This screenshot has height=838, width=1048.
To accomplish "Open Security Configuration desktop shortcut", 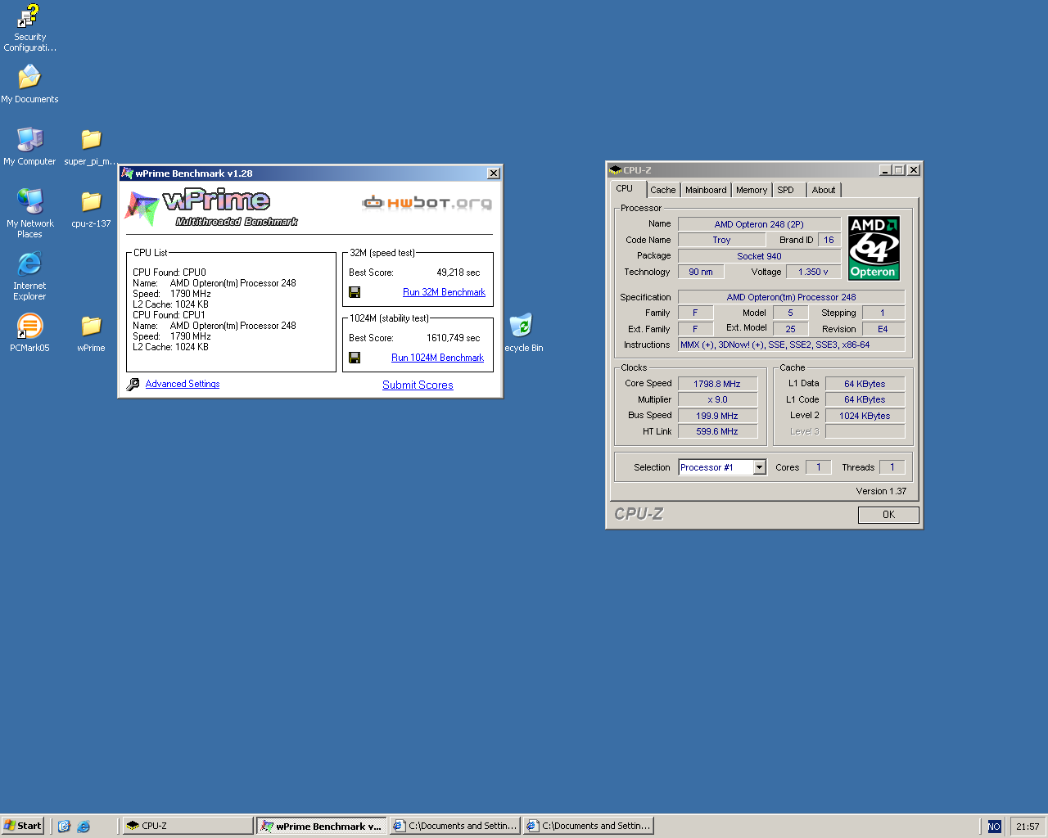I will (29, 28).
